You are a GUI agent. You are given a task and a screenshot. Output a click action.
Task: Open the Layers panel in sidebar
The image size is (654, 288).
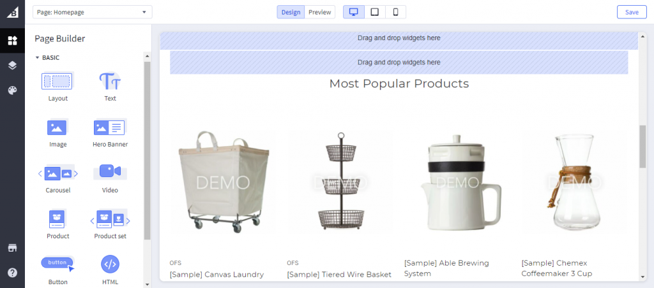tap(13, 66)
